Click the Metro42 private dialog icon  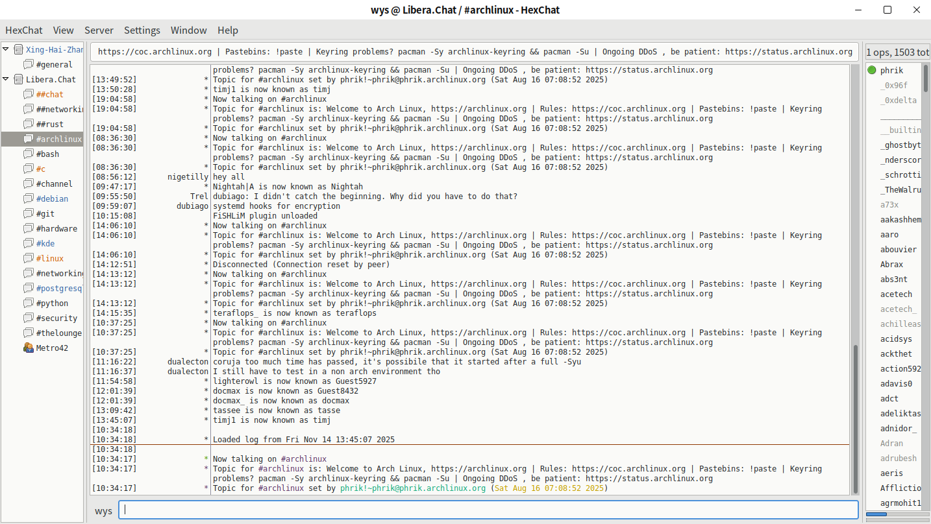click(x=29, y=348)
